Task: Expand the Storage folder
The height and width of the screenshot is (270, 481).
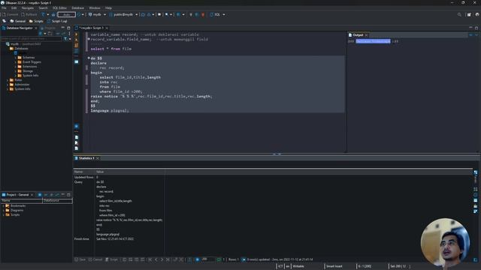Action: coord(15,71)
